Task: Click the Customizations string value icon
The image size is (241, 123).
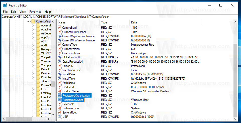Action: click(60, 53)
